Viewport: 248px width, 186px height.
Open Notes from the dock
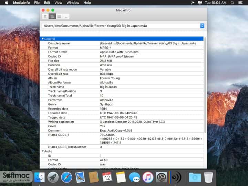pos(121,177)
